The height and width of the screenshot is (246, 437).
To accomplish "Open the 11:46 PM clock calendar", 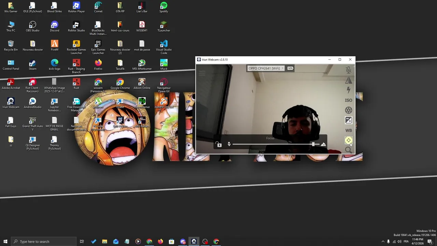I will (417, 242).
